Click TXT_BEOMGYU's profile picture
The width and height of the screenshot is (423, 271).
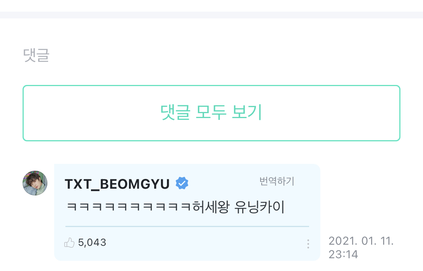pos(35,183)
